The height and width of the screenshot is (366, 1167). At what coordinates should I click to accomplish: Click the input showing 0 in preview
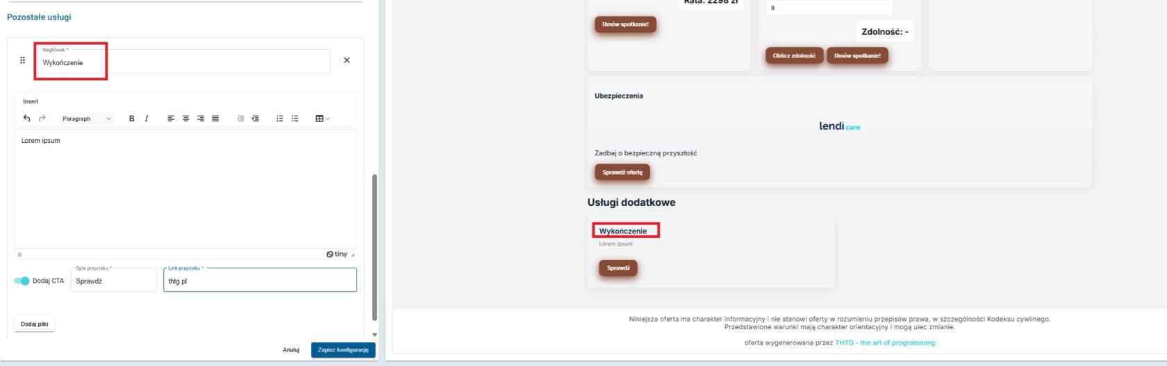click(829, 8)
